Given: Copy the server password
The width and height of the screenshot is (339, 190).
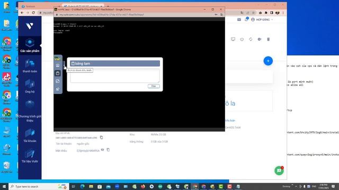Looking at the screenshot, I should tap(108, 150).
